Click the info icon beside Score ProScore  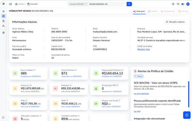(76, 70)
